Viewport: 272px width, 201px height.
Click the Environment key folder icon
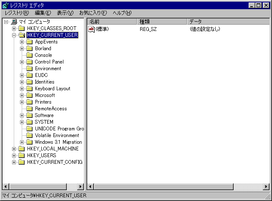(29, 69)
